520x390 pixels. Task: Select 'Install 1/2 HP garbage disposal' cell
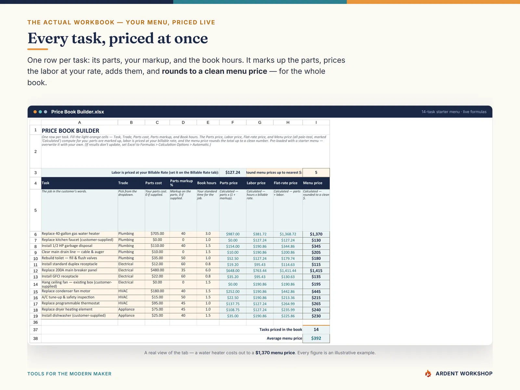tap(79, 246)
